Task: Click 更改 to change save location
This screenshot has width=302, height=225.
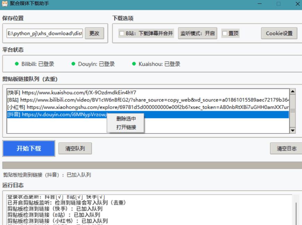Action: tap(94, 34)
